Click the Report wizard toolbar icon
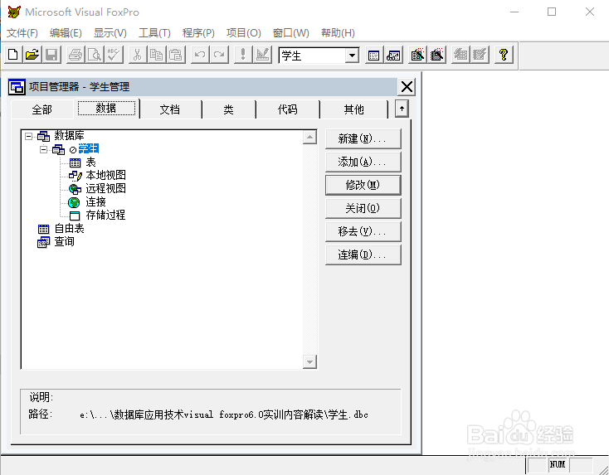 [x=437, y=55]
